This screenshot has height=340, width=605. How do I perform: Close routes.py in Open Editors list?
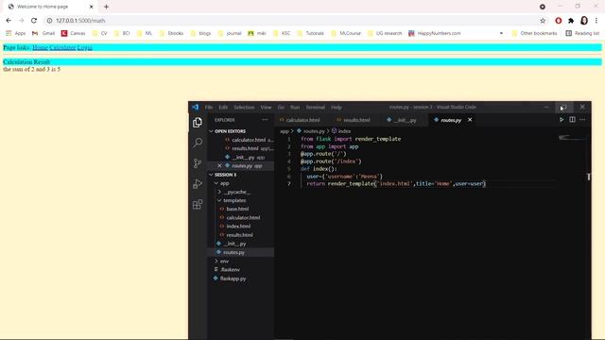[219, 166]
